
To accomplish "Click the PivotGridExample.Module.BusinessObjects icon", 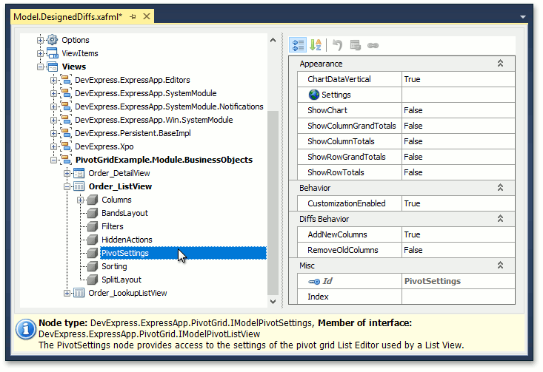I will (x=66, y=160).
